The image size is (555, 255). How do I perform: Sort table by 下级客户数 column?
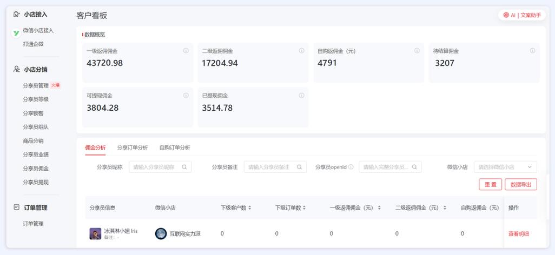click(249, 208)
